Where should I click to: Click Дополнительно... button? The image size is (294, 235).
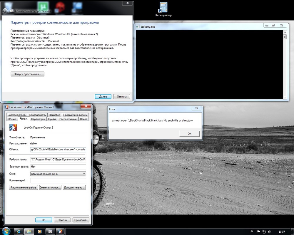point(74,187)
